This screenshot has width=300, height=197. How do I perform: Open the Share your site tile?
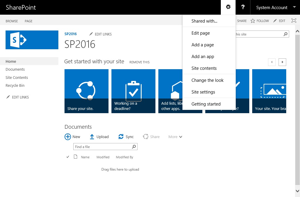87,91
